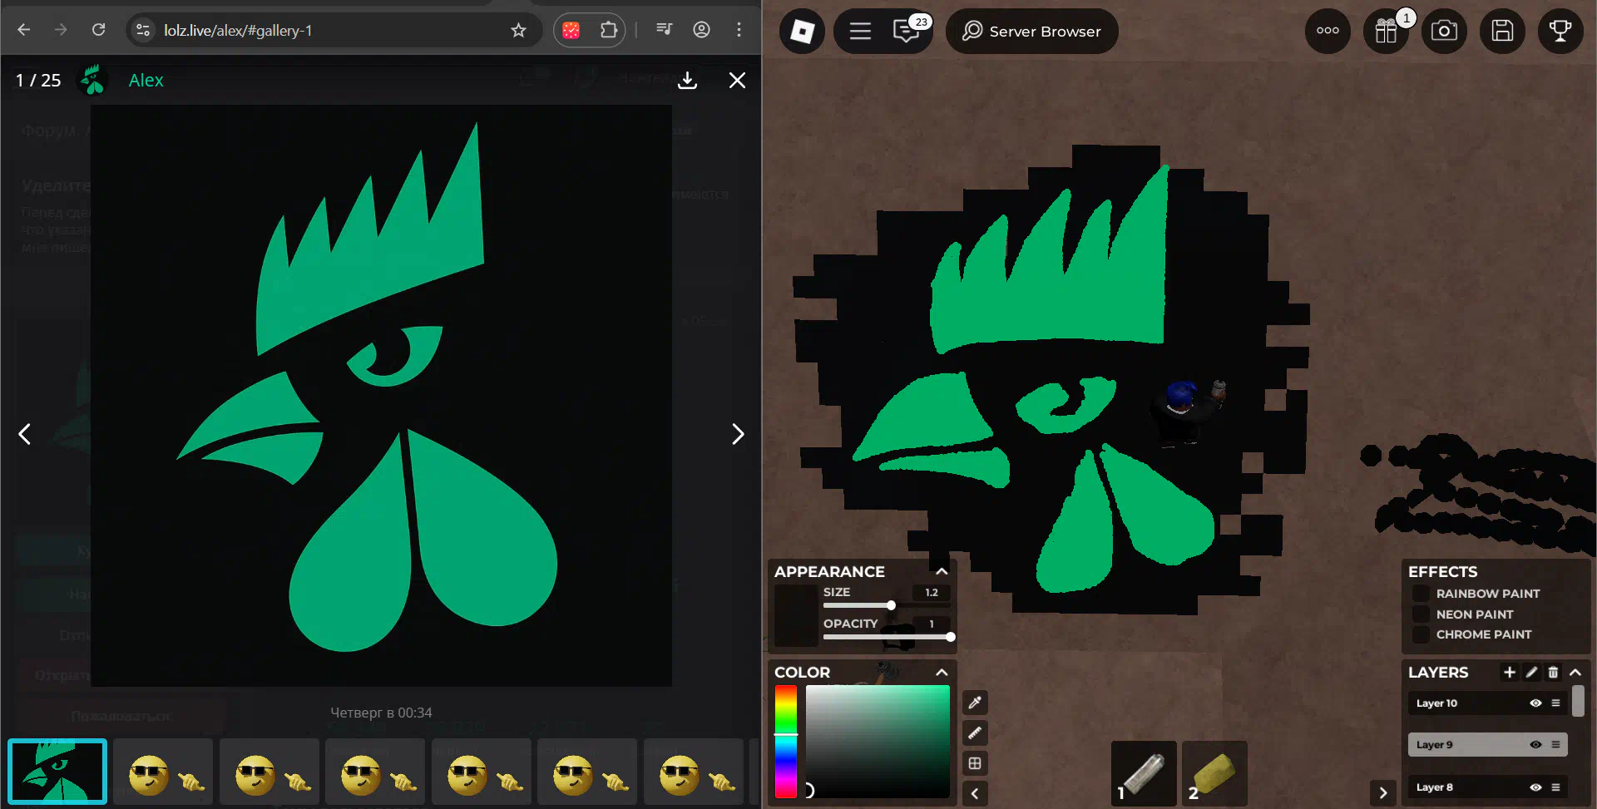Open the trophy leaderboard button

click(1560, 32)
